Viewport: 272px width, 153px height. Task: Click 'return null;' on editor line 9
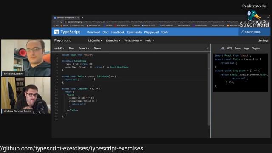[72, 79]
